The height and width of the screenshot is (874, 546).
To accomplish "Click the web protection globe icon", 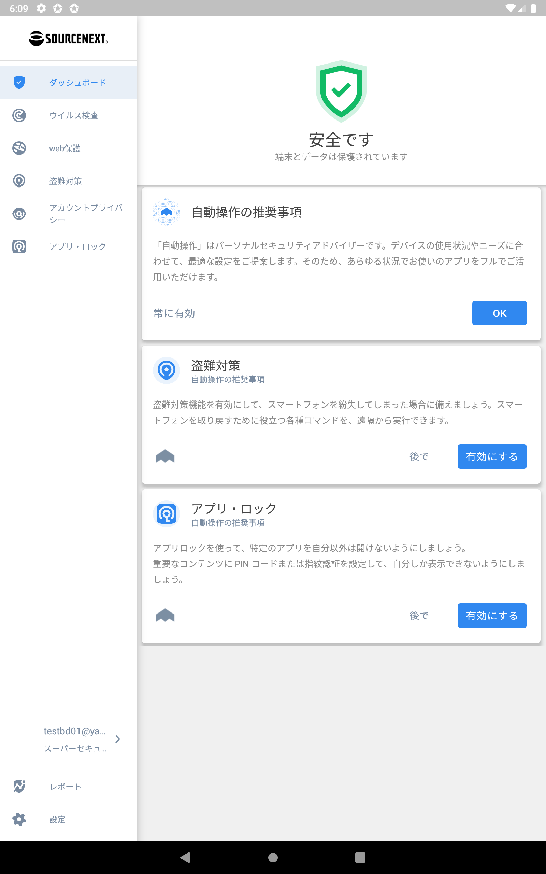I will [x=19, y=148].
